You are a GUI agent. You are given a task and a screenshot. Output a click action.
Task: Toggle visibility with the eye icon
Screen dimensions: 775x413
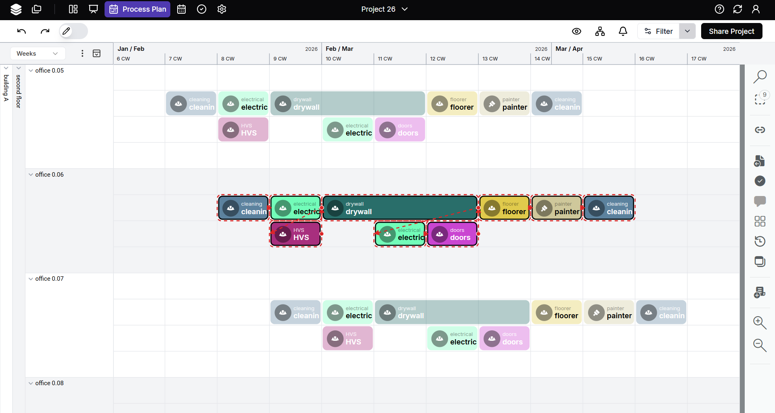tap(576, 31)
